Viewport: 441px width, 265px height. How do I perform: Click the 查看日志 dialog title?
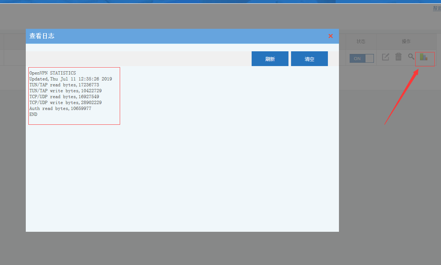pyautogui.click(x=42, y=36)
